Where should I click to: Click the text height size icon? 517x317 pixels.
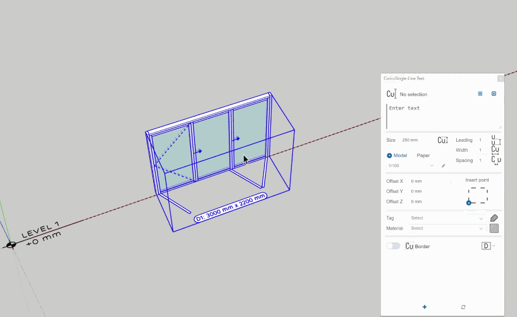tap(442, 140)
